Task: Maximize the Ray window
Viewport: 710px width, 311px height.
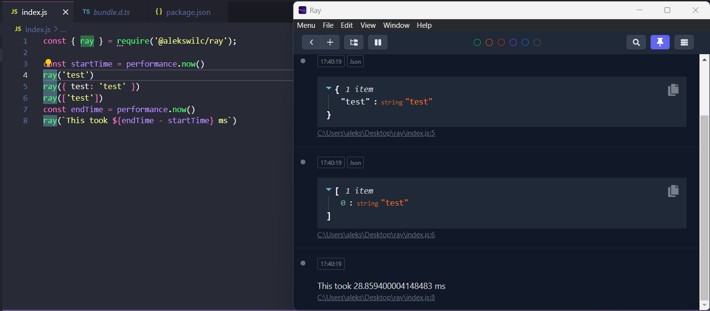Action: click(x=667, y=10)
